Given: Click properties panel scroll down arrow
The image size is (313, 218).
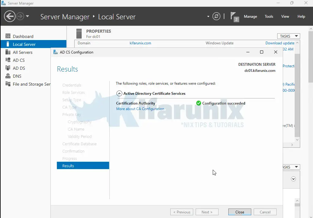Looking at the screenshot, I should (297, 140).
